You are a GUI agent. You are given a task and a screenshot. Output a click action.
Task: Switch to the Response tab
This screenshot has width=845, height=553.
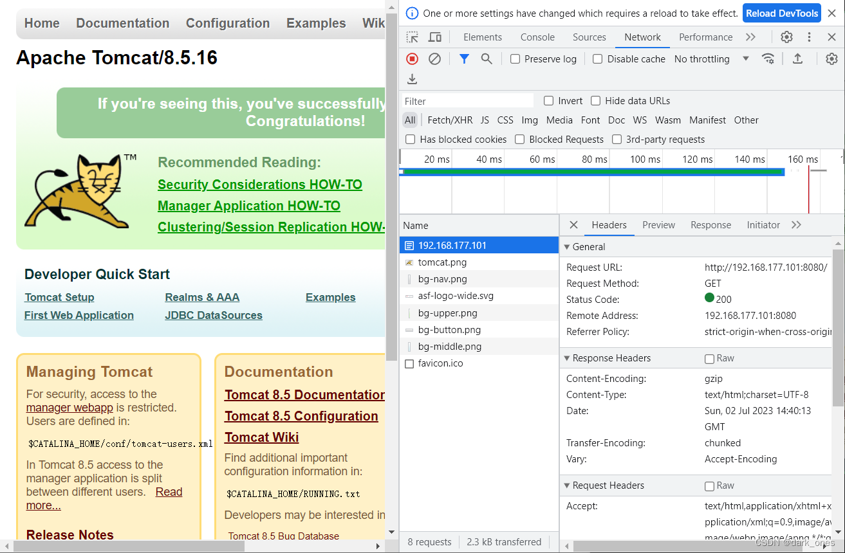710,225
